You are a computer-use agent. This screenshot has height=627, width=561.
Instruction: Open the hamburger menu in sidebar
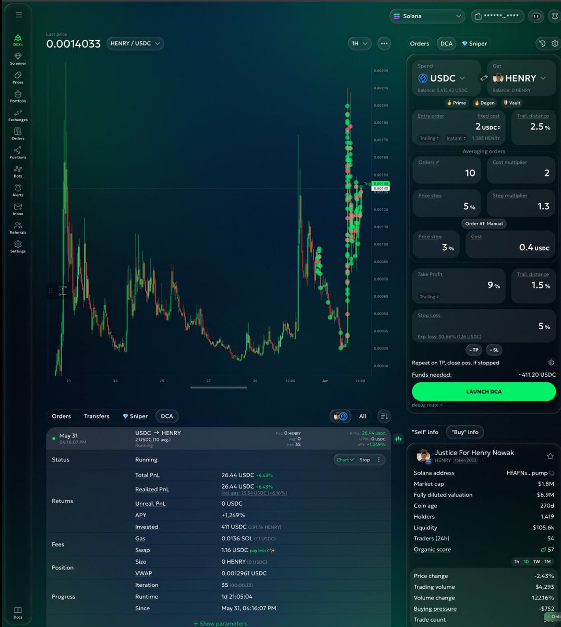pos(19,15)
